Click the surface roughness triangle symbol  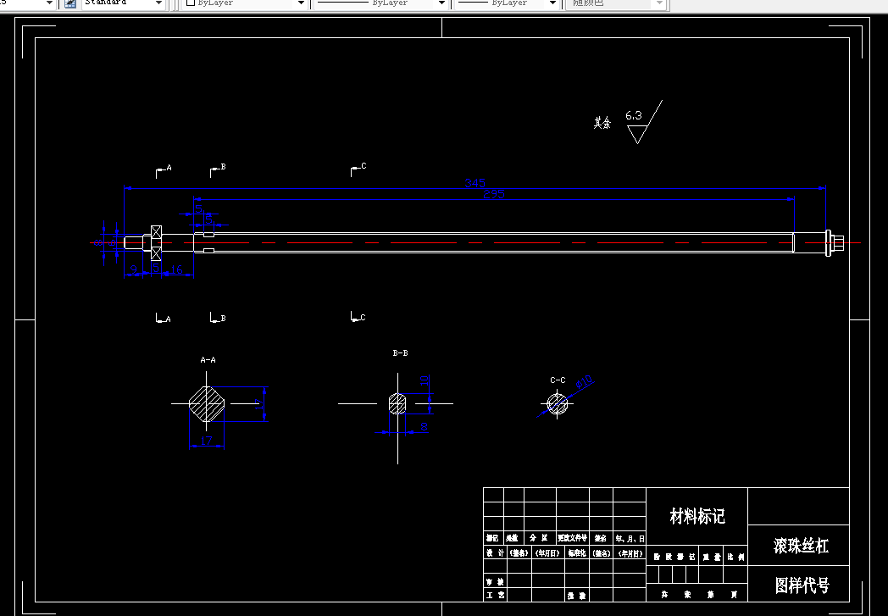coord(638,135)
